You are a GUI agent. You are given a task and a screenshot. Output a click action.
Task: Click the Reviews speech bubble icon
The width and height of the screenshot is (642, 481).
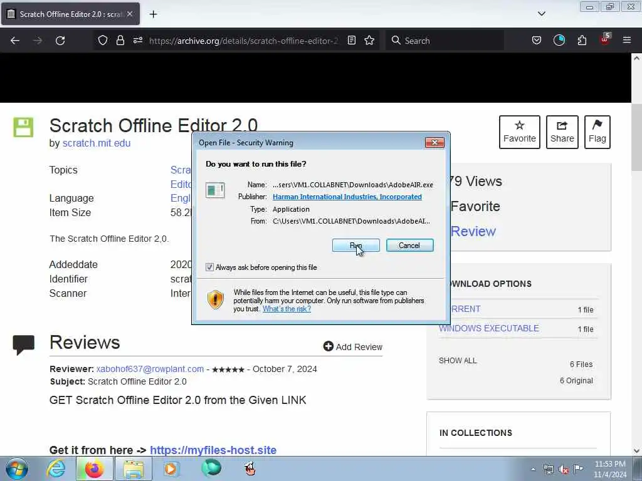tap(23, 345)
